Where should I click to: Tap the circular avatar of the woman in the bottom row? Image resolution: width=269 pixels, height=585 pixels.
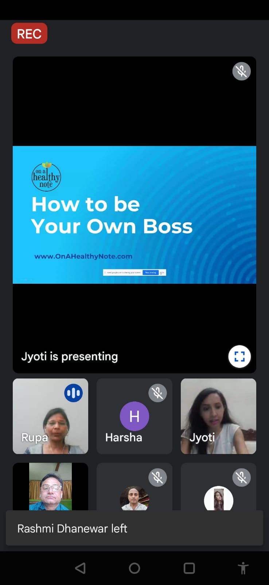coord(218,499)
